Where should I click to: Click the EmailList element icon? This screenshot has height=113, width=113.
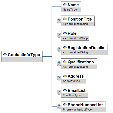point(65,90)
